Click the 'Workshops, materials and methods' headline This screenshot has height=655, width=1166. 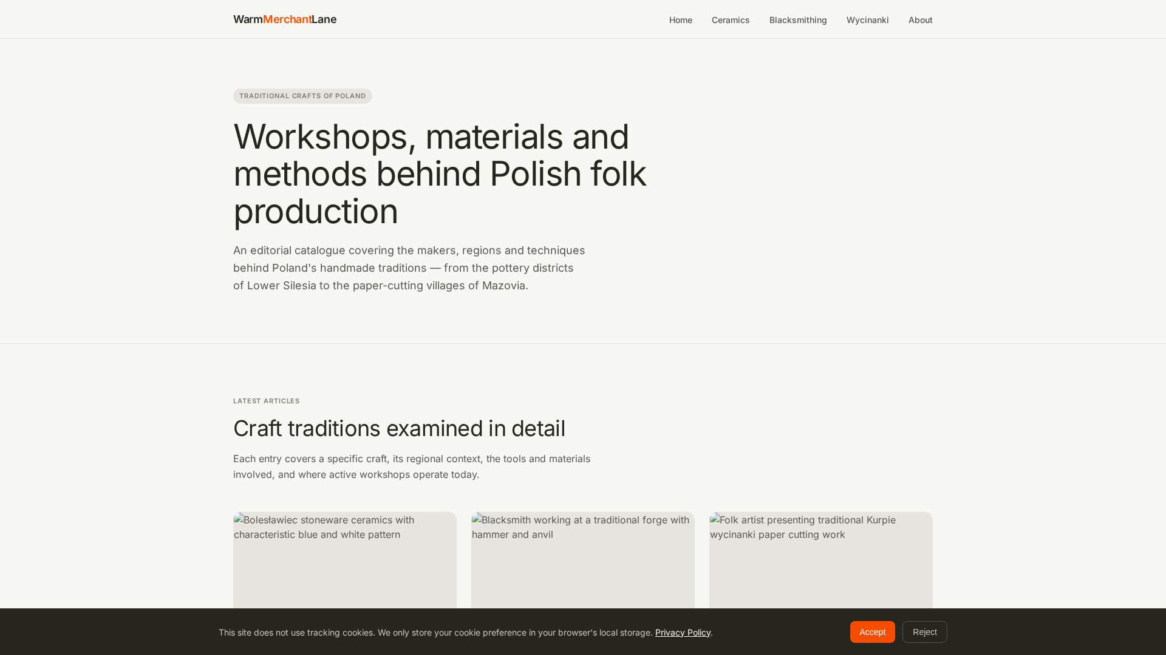pyautogui.click(x=440, y=173)
